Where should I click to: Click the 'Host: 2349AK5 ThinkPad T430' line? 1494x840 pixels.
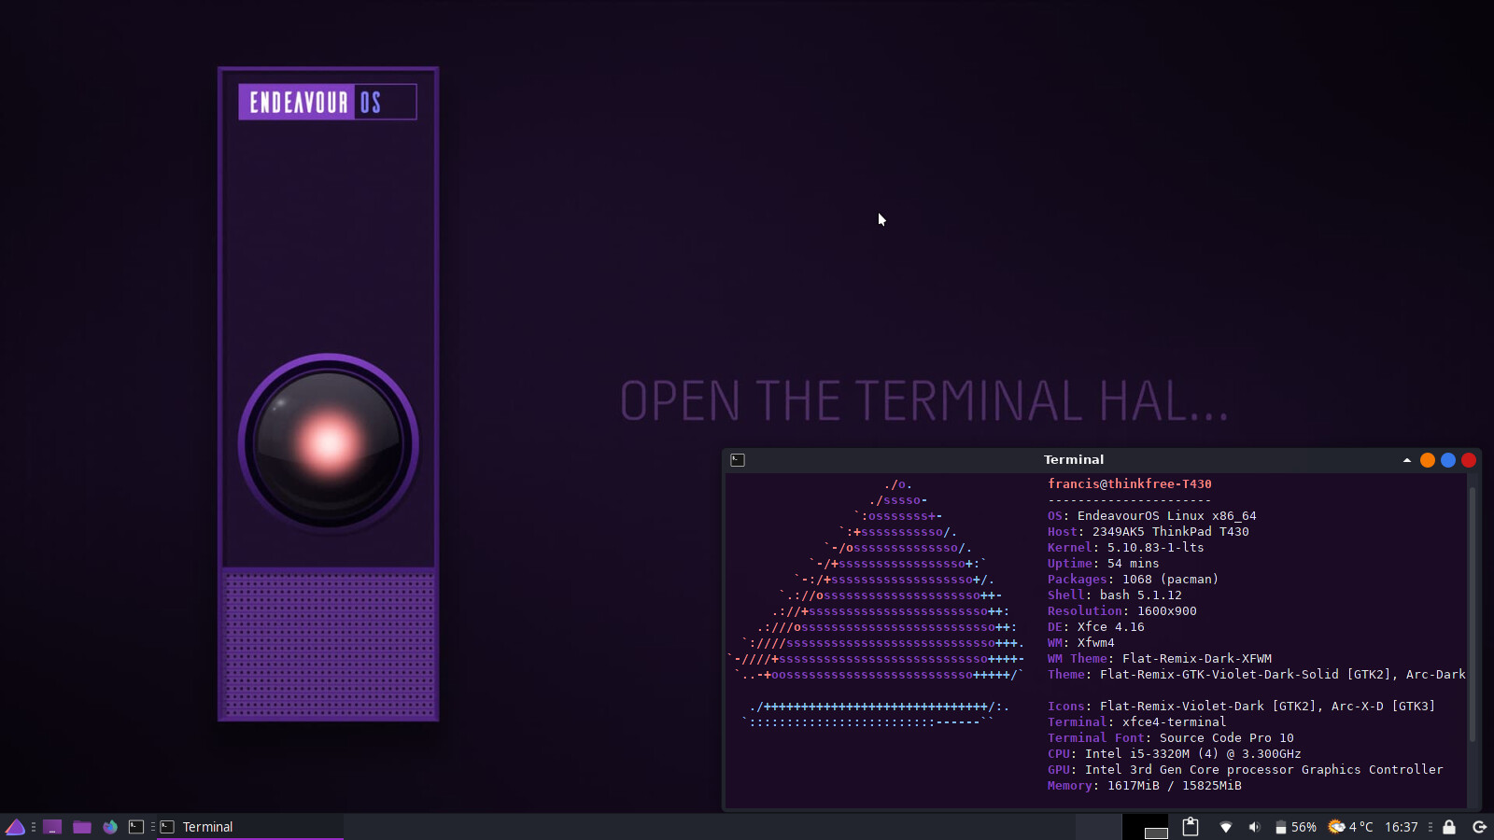1149,532
